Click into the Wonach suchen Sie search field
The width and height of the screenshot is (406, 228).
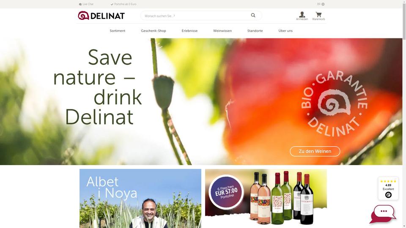coord(197,16)
